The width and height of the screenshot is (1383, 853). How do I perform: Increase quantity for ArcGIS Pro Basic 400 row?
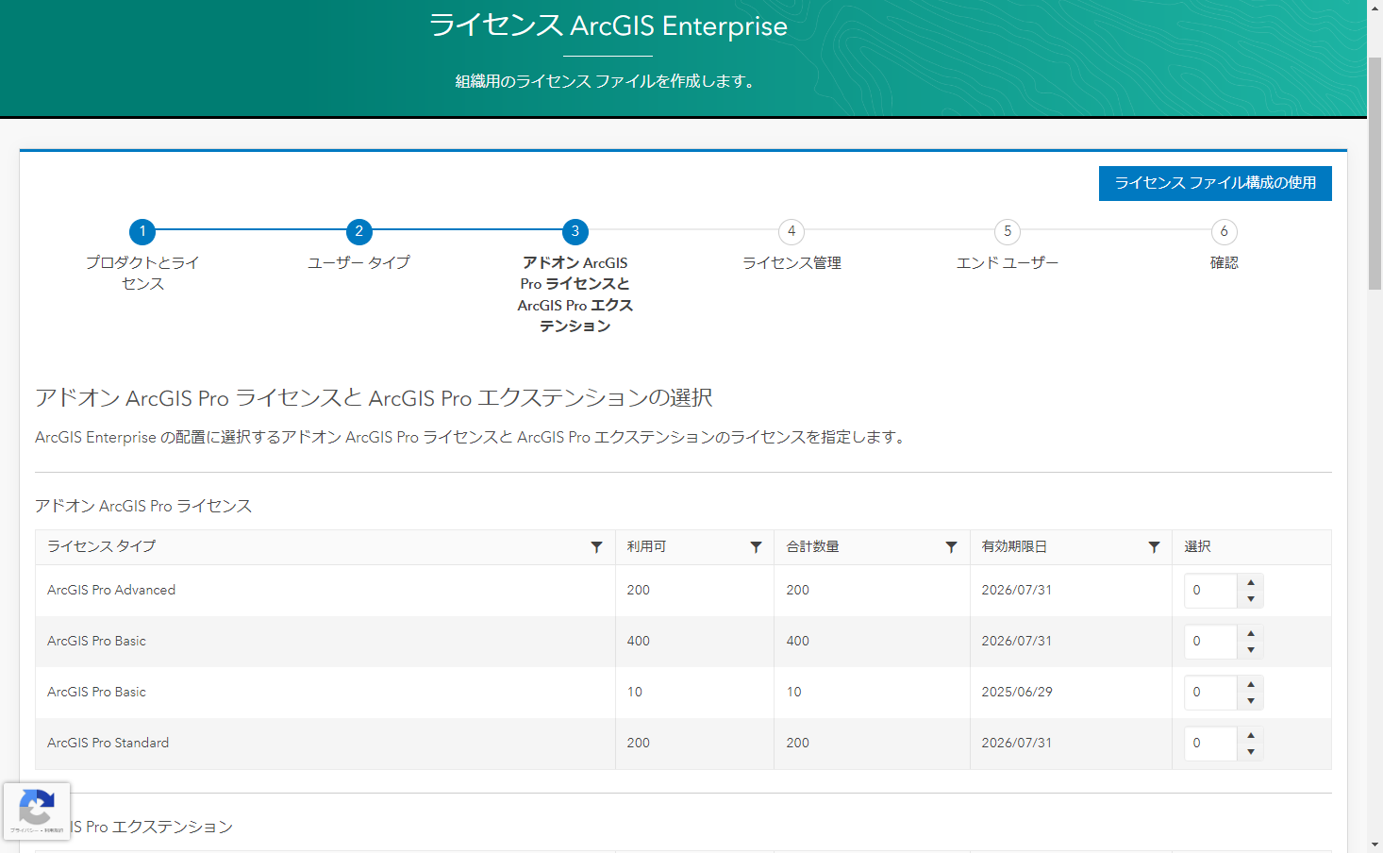[x=1251, y=633]
